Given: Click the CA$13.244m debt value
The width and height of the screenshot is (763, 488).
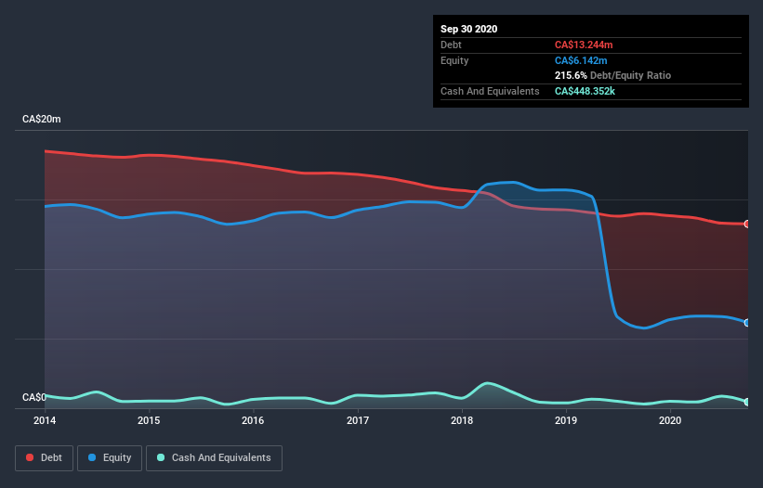Looking at the screenshot, I should pos(584,45).
